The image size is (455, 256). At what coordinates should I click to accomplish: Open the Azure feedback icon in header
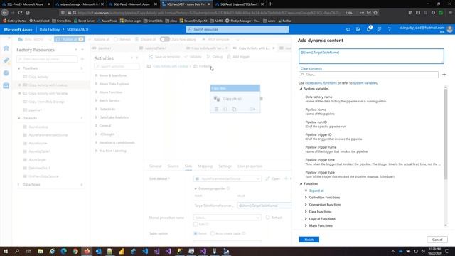point(379,29)
